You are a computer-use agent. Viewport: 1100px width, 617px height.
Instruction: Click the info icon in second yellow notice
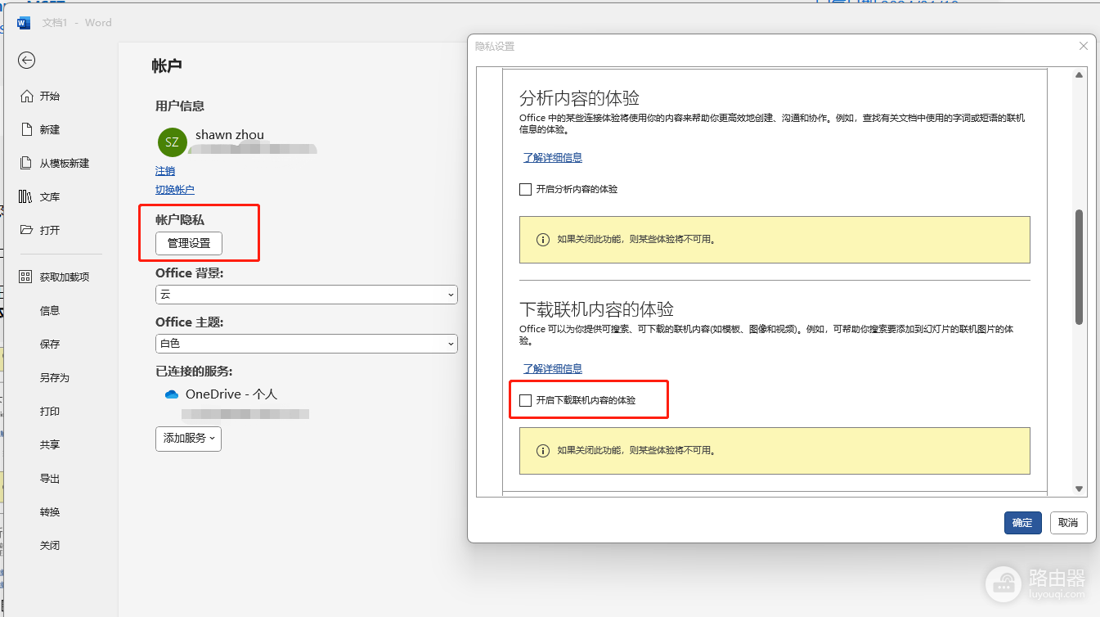coord(542,451)
